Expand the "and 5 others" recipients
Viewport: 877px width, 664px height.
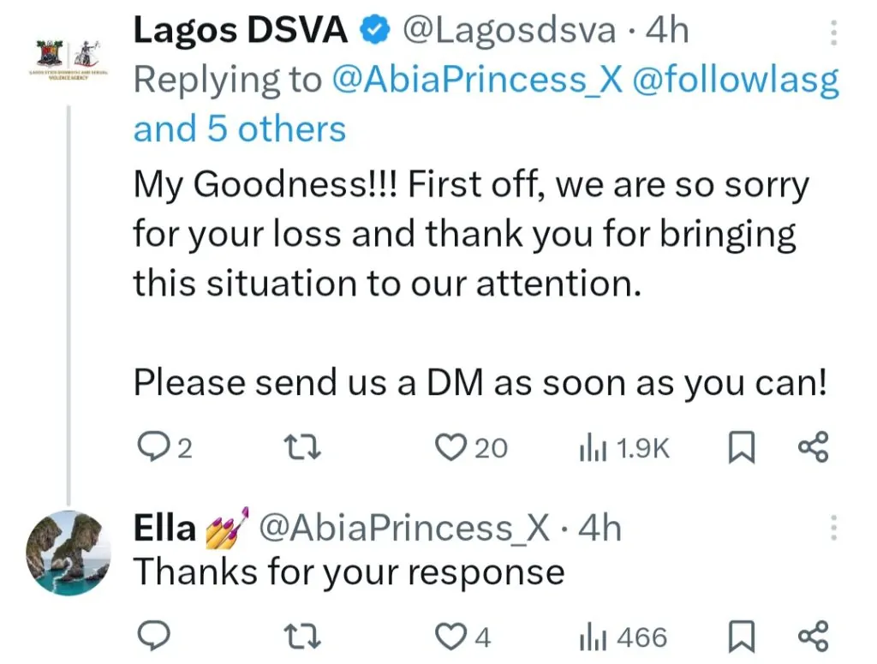point(239,129)
